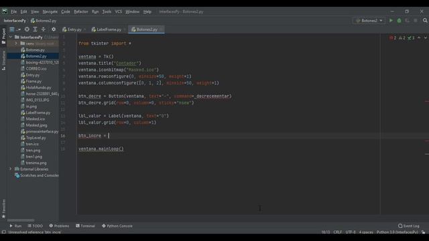Image resolution: width=429 pixels, height=241 pixels.
Task: Open Scratches and Consoles node
Action: click(x=37, y=175)
